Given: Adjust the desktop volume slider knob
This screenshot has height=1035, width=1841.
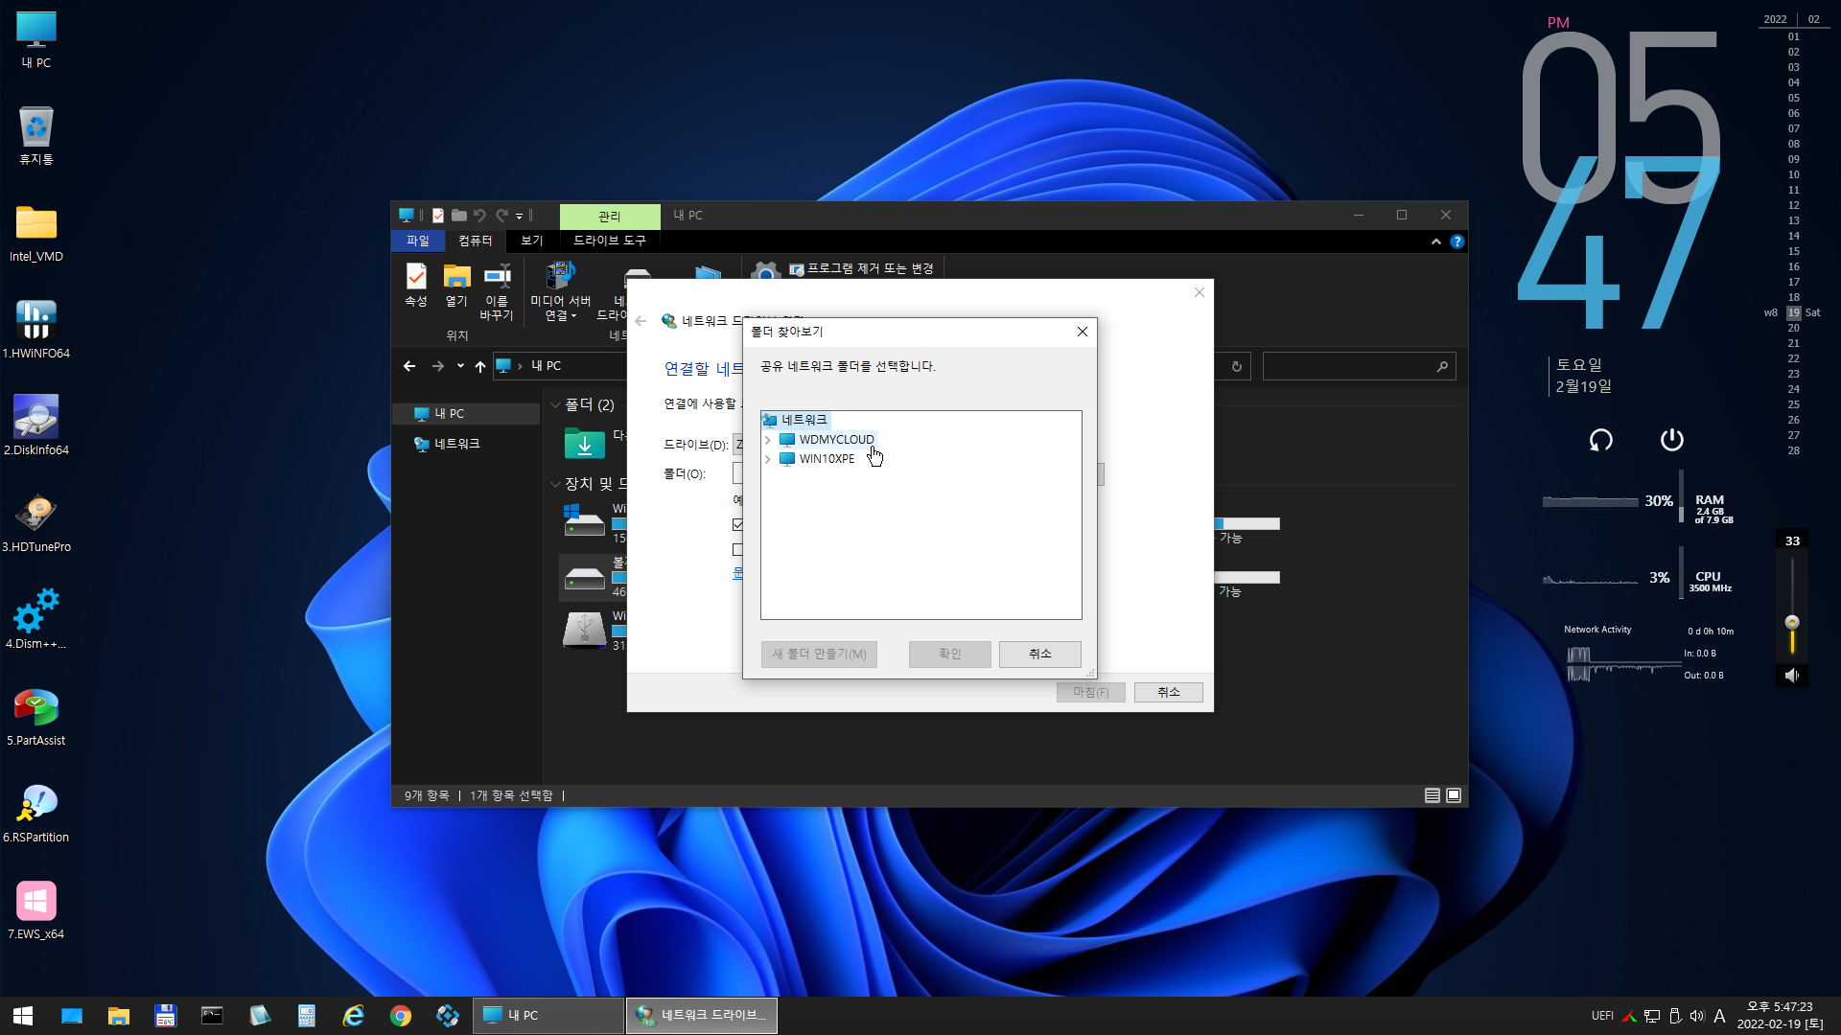Looking at the screenshot, I should tap(1792, 622).
